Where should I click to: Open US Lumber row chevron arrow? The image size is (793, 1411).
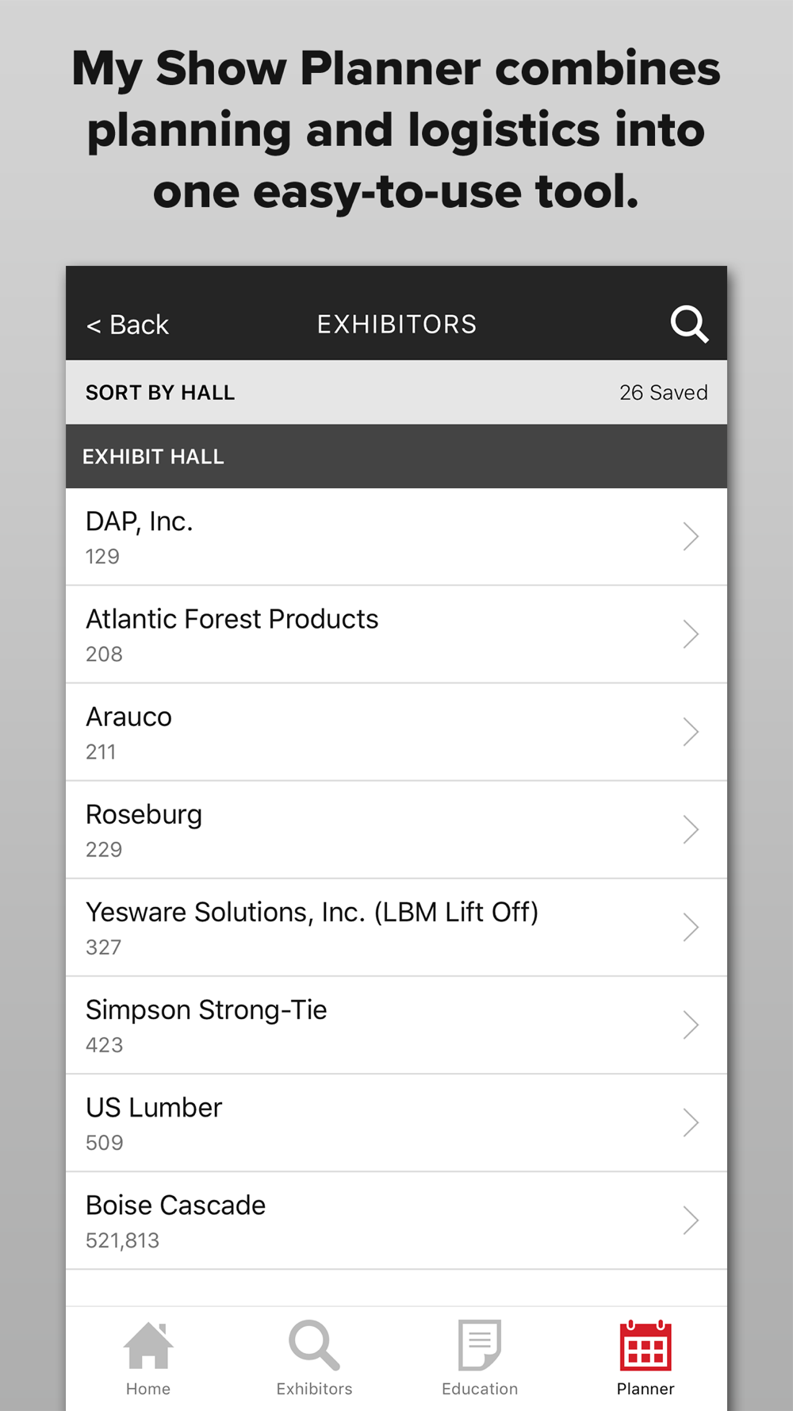click(x=691, y=1122)
